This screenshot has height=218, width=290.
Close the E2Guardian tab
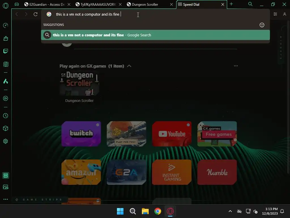(x=69, y=5)
